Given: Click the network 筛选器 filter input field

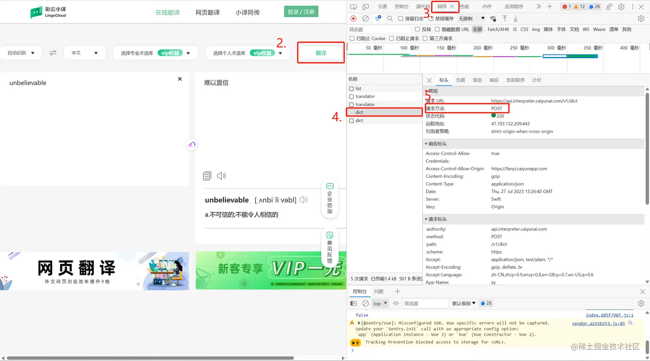Looking at the screenshot, I should (378, 29).
